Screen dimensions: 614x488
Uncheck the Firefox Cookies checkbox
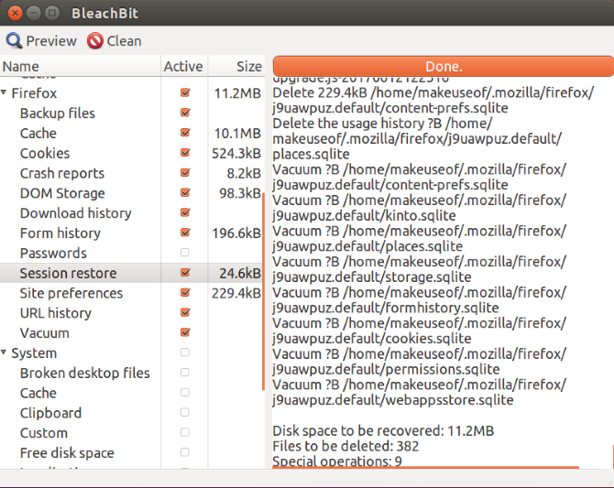tap(185, 153)
